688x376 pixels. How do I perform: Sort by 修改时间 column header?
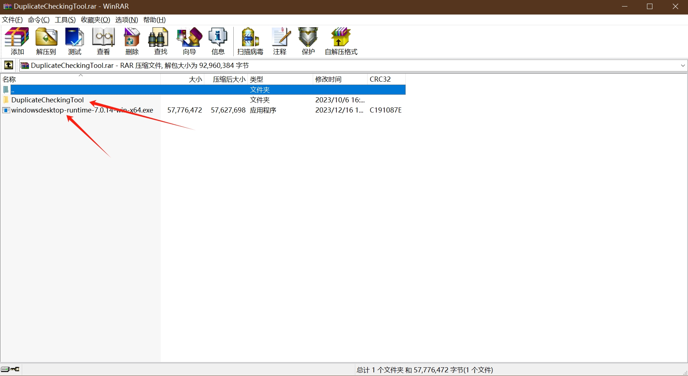[340, 79]
